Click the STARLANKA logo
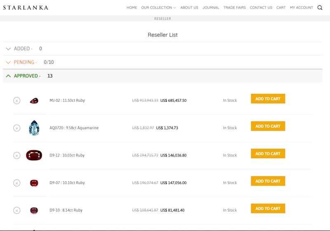330x231 pixels. pyautogui.click(x=26, y=7)
